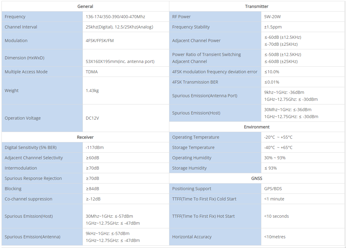This screenshot has width=346, height=248.
Task: Select the Digital Sensitivity (5% BER) label
Action: coord(31,147)
